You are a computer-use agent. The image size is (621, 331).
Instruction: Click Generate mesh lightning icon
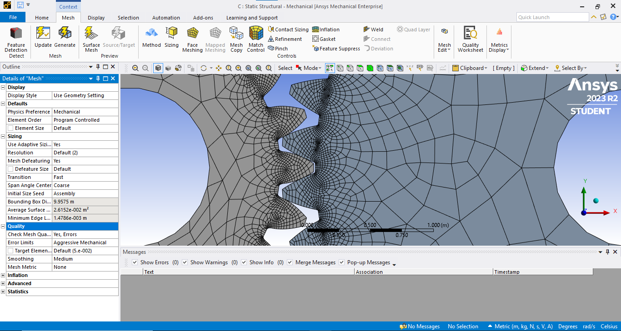[65, 34]
